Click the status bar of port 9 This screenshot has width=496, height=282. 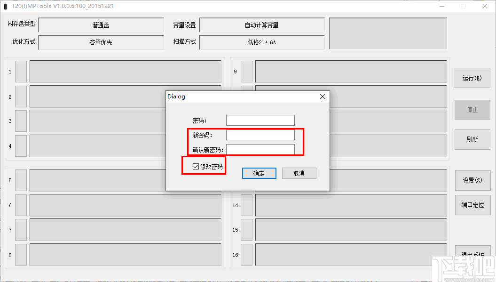pyautogui.click(x=351, y=72)
